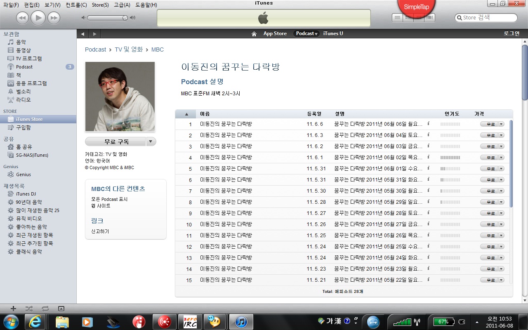Open the 도움말(H) menu
The width and height of the screenshot is (528, 330).
(x=146, y=5)
